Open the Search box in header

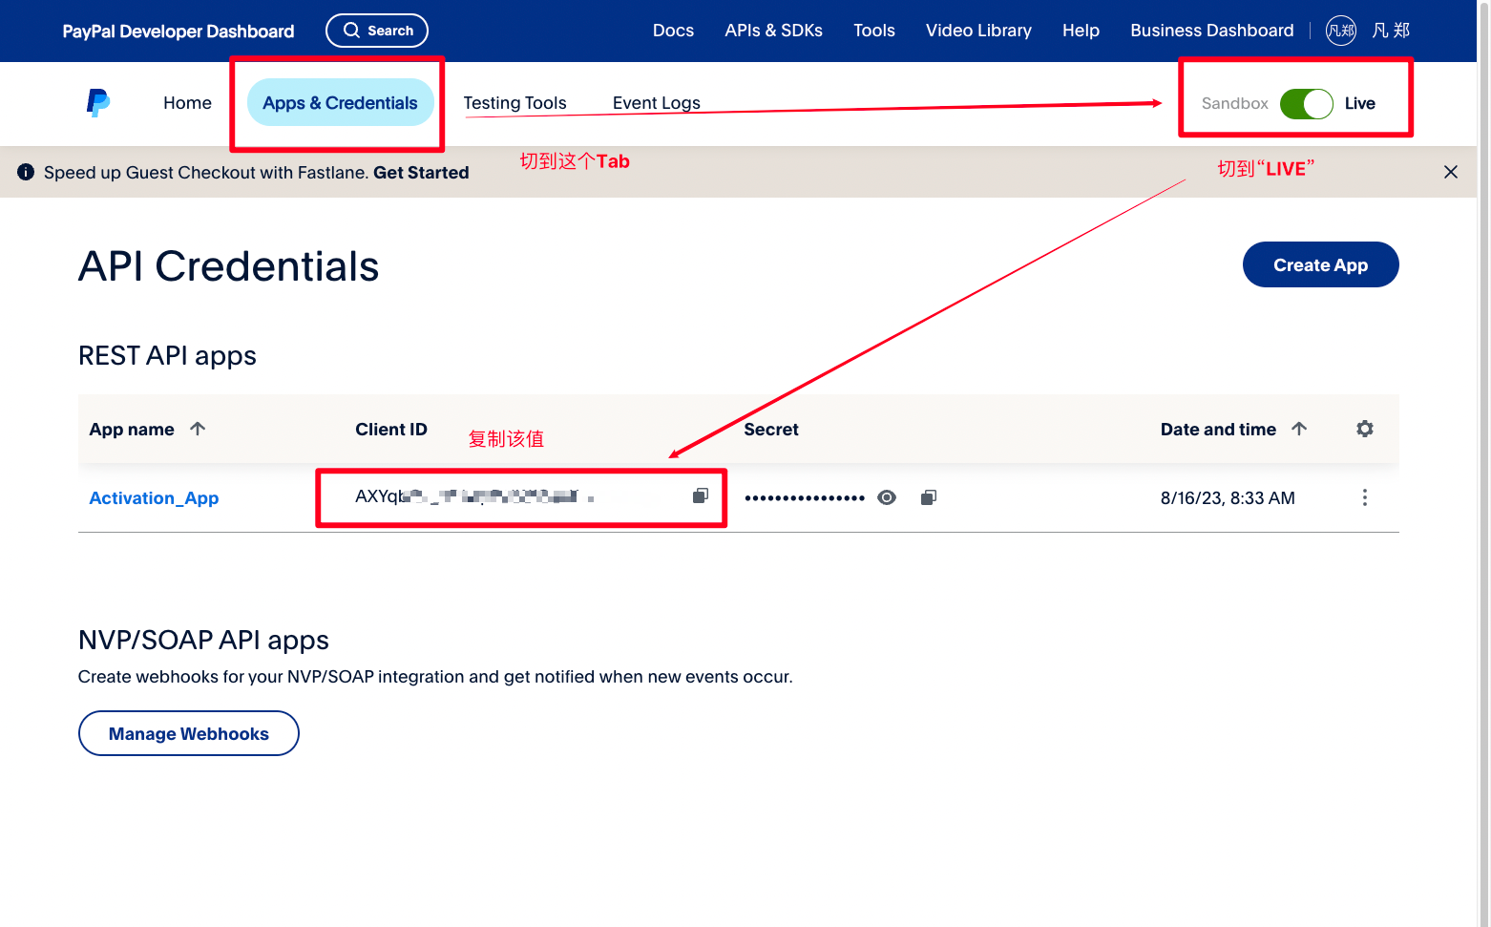377,31
